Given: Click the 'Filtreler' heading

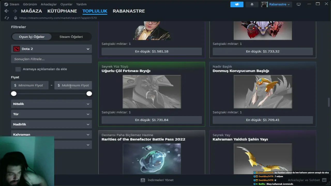Looking at the screenshot, I should (x=18, y=27).
